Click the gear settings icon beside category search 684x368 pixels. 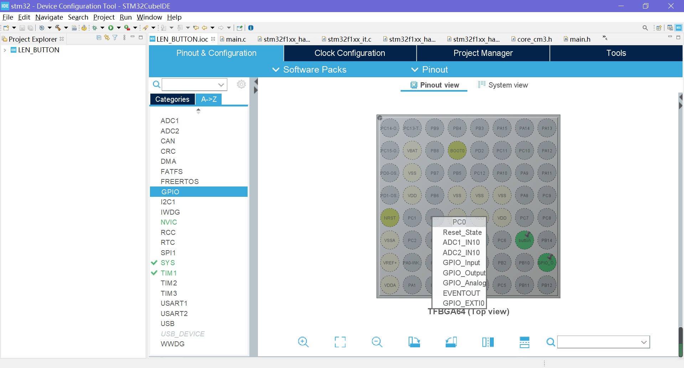242,84
